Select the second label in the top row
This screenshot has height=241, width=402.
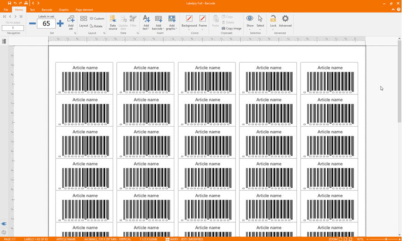[x=145, y=78]
